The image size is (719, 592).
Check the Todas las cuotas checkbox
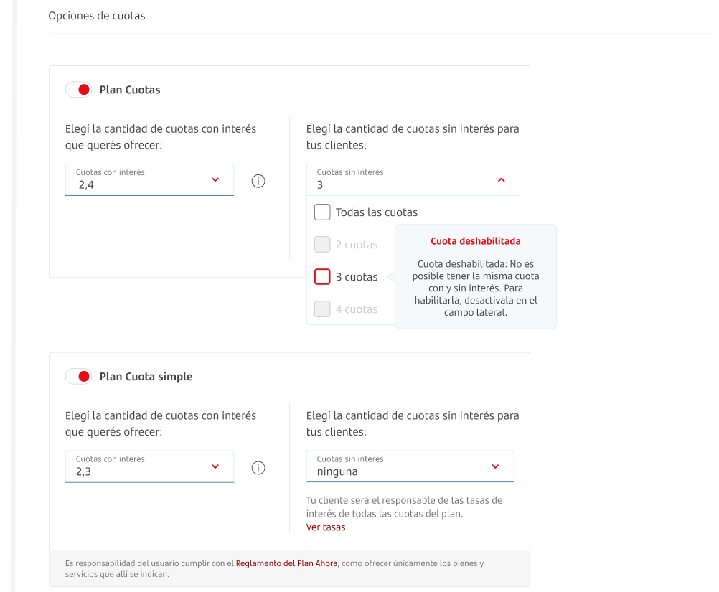pos(322,212)
